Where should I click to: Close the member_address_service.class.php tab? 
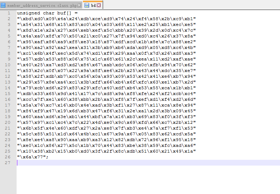coord(79,5)
